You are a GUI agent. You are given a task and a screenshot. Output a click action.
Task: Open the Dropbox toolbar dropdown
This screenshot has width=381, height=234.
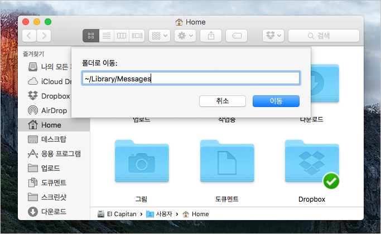click(x=273, y=36)
